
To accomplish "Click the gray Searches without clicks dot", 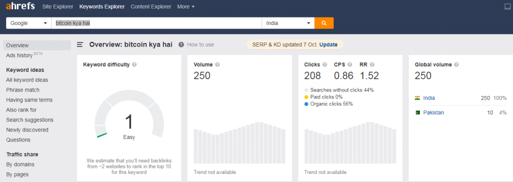I will coord(306,90).
